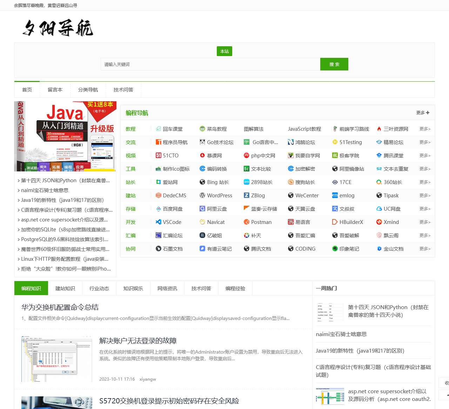Expand 更多> for the 教程 row
This screenshot has height=409, width=449.
tap(425, 129)
